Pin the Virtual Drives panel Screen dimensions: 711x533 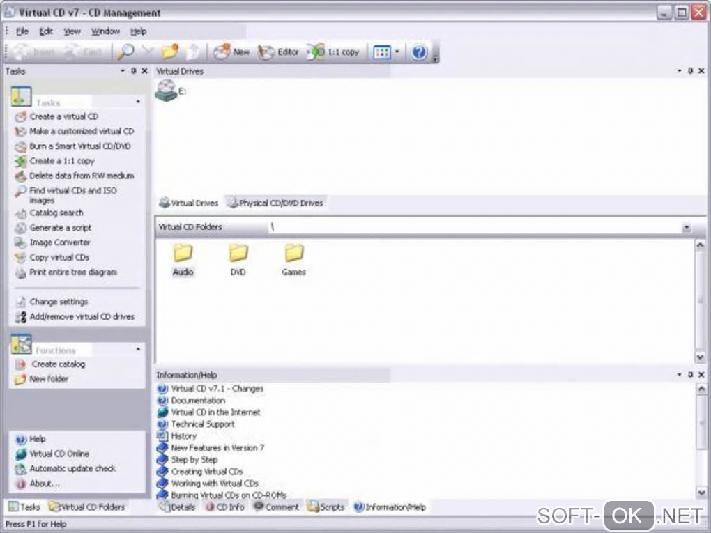[690, 71]
